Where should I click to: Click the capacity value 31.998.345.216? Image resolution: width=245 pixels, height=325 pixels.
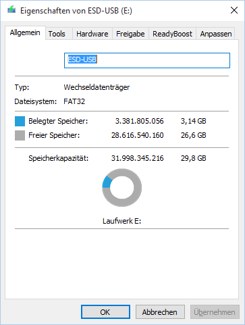(x=138, y=158)
